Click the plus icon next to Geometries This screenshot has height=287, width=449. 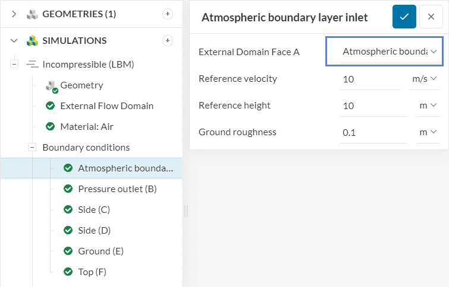[168, 14]
